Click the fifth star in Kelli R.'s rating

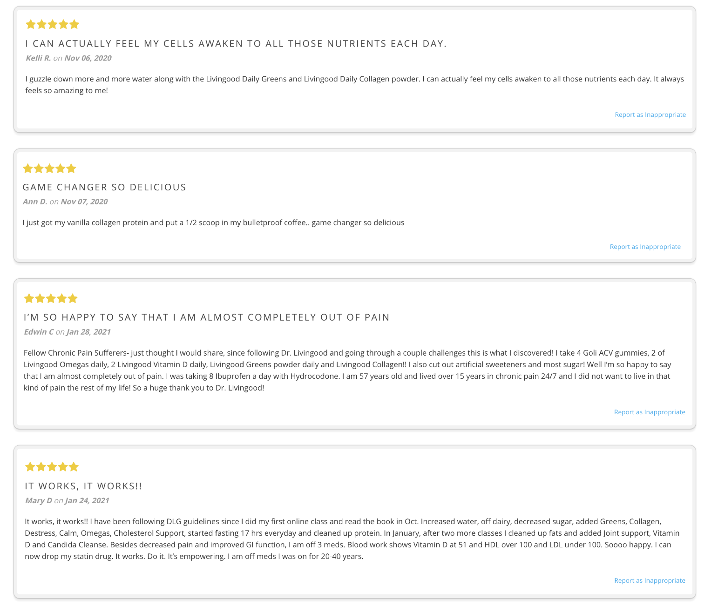[74, 24]
